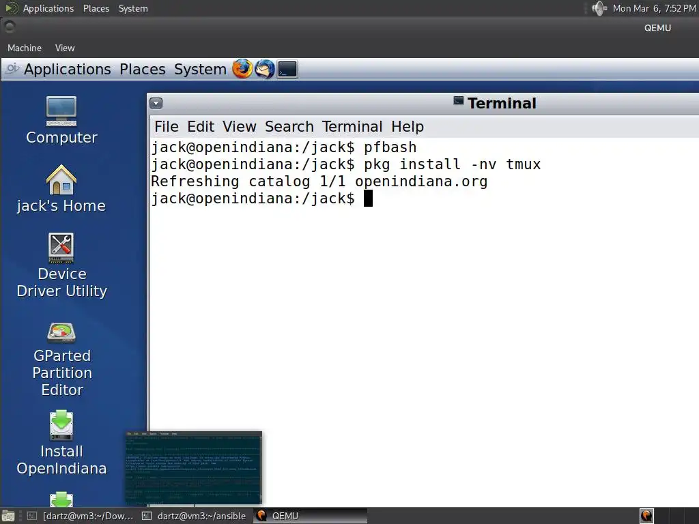
Task: Switch to dartz@vm3:~/ansible taskbar window
Action: (194, 516)
